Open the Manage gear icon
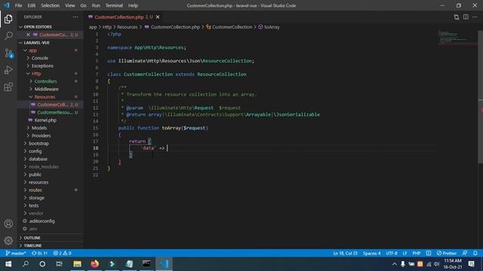Viewport: 483px width, 271px height. pos(8,240)
